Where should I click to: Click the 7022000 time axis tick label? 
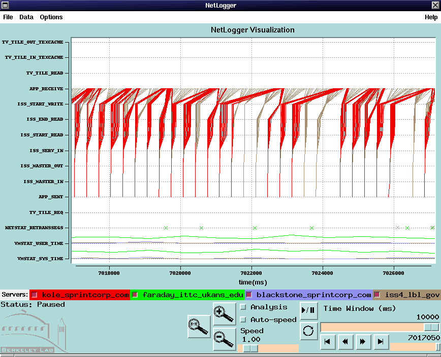(251, 273)
